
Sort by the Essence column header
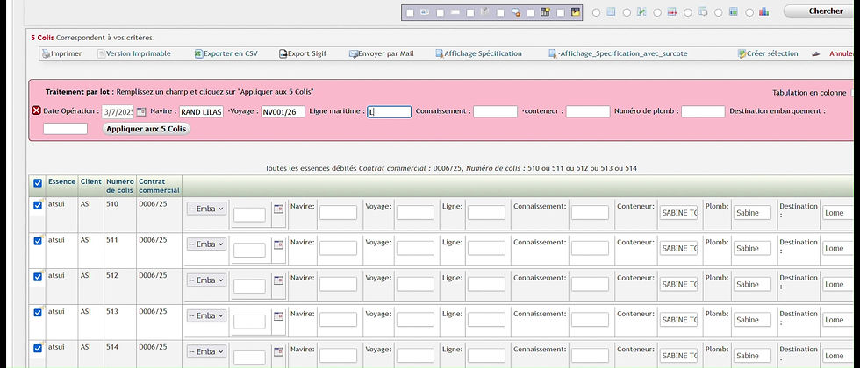coord(61,181)
